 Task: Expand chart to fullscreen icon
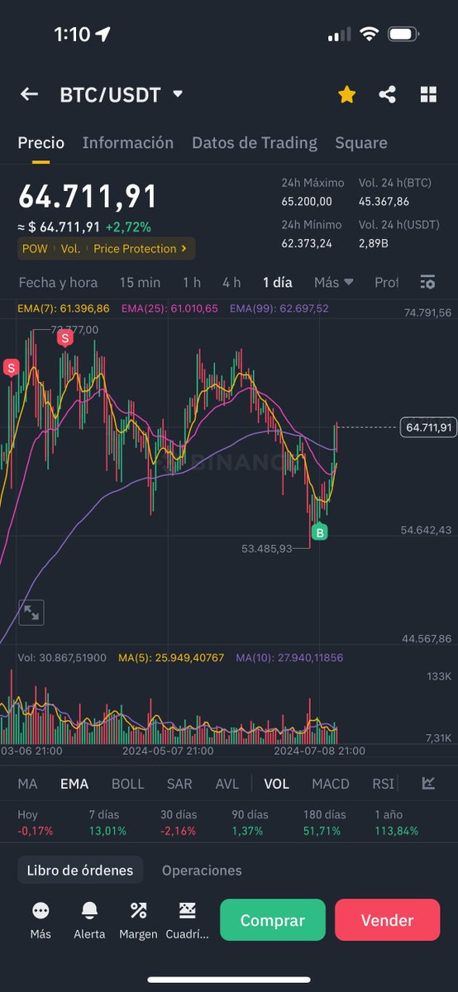31,613
